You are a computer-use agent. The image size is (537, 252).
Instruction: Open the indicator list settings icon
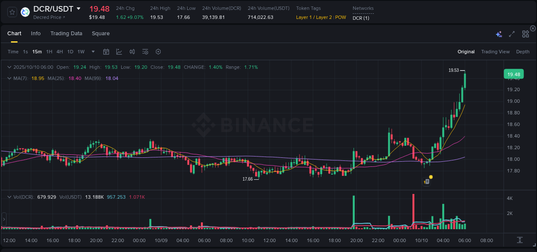point(145,52)
